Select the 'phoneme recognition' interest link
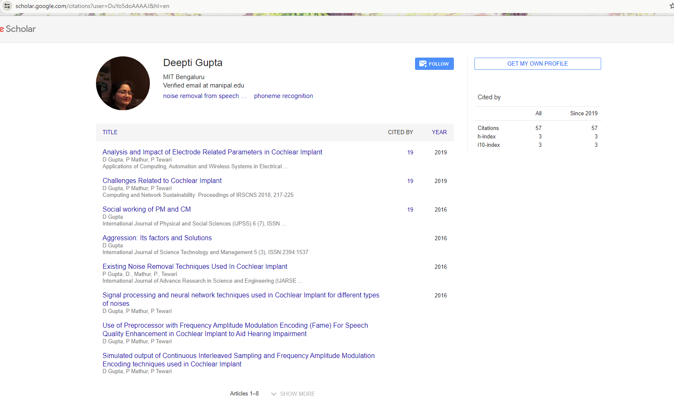This screenshot has height=411, width=674. 283,96
